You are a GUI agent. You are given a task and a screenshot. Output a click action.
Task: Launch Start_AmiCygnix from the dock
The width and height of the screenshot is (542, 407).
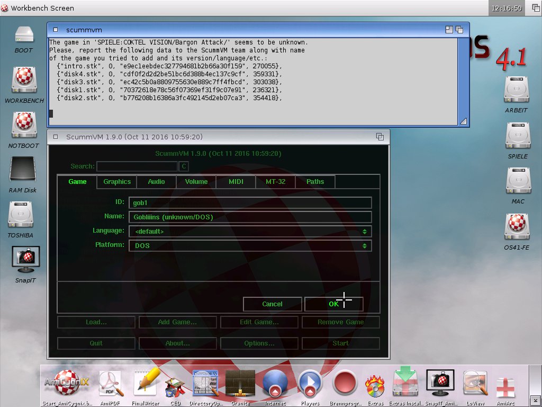(67, 383)
